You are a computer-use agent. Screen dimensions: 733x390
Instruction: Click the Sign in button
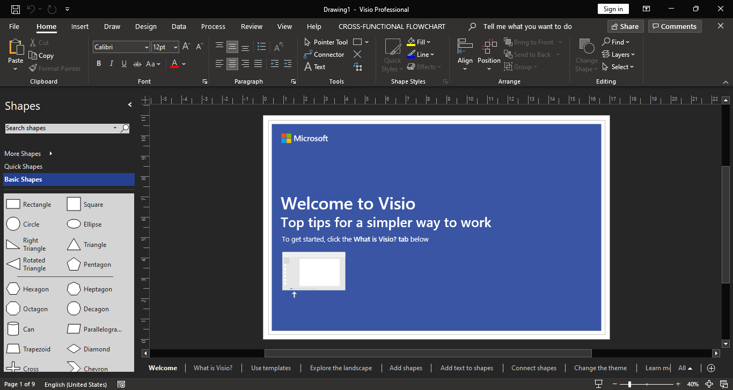point(613,9)
